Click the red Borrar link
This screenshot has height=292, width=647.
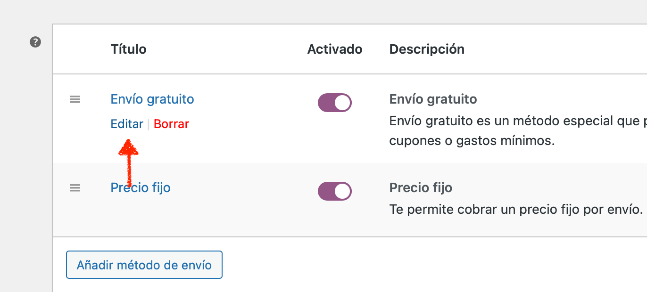coord(171,124)
